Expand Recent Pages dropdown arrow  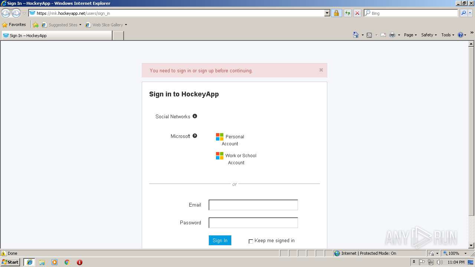tap(24, 13)
